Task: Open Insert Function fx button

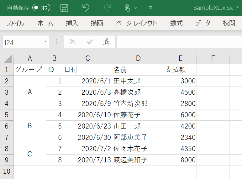Action: (106, 42)
